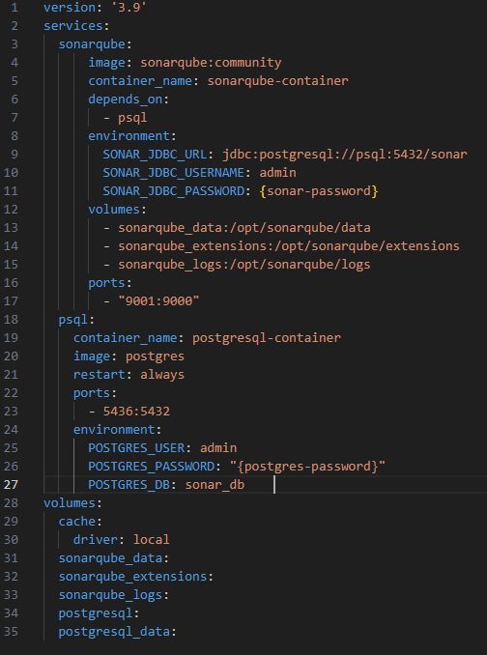Click the psql: service key on line 18
This screenshot has width=487, height=655.
point(77,320)
